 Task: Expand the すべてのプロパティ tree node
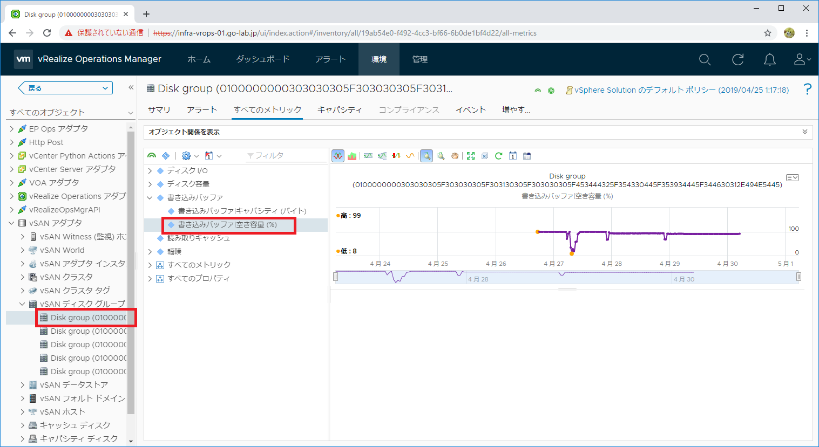tap(150, 278)
